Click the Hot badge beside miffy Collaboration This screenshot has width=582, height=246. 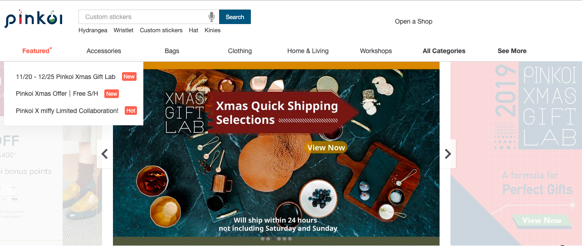pyautogui.click(x=131, y=111)
